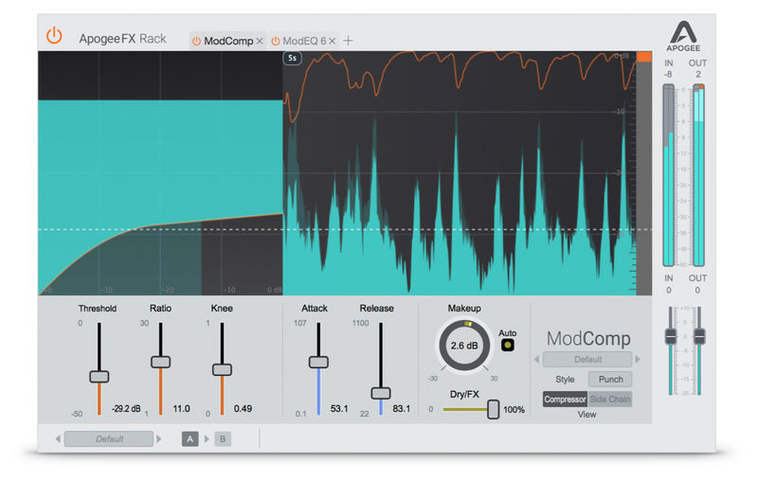Click the Punch style button
Screen dimensions: 758x480
coord(610,380)
